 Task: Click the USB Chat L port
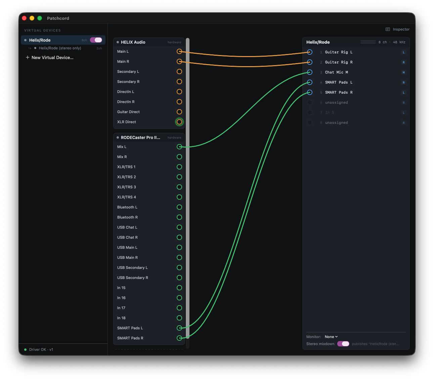pyautogui.click(x=179, y=227)
